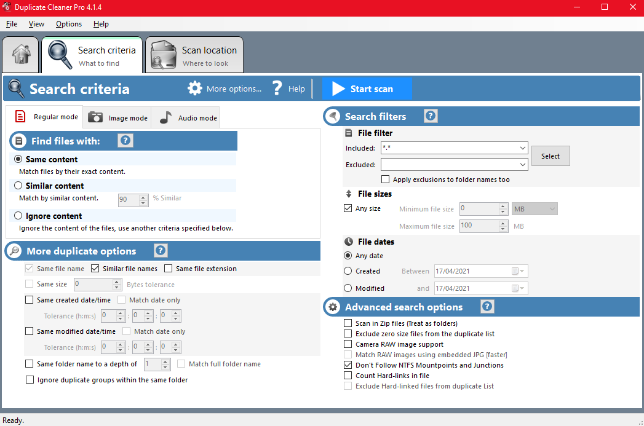Click the Audio mode music note icon
The width and height of the screenshot is (644, 426).
[x=165, y=117]
